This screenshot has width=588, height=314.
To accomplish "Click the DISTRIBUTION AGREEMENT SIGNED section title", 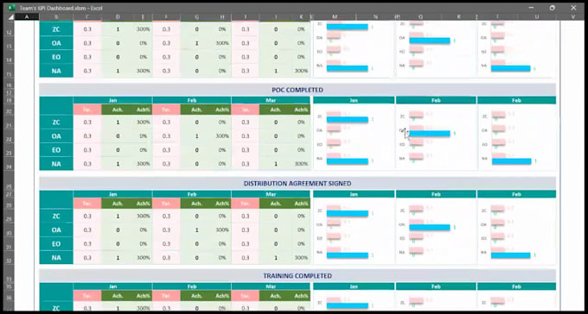I will coord(297,184).
